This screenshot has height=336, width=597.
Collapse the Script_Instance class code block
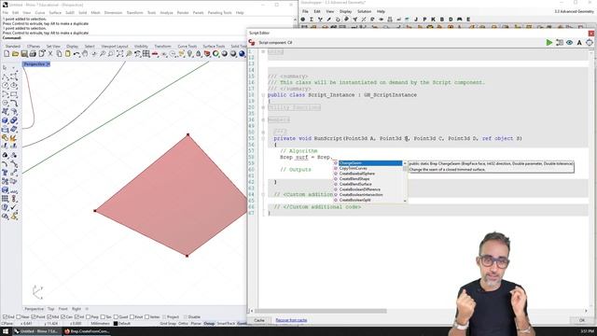pos(263,95)
